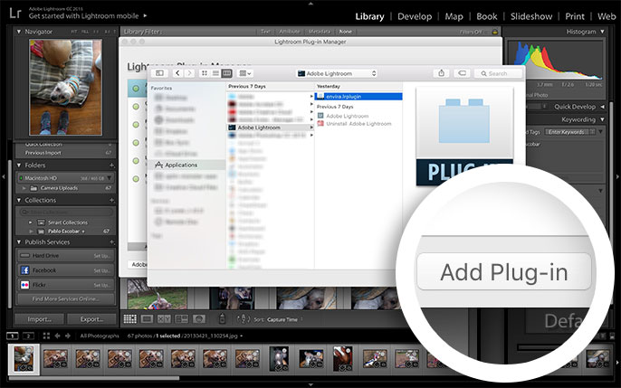Select envira.lrplugin file

point(359,97)
